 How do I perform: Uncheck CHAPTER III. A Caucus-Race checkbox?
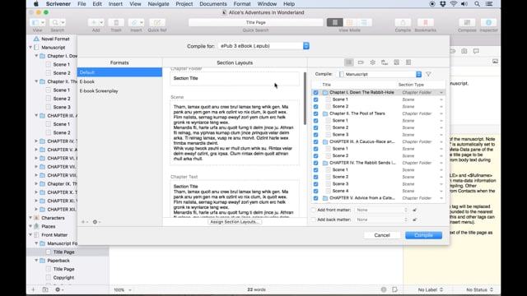coord(315,141)
